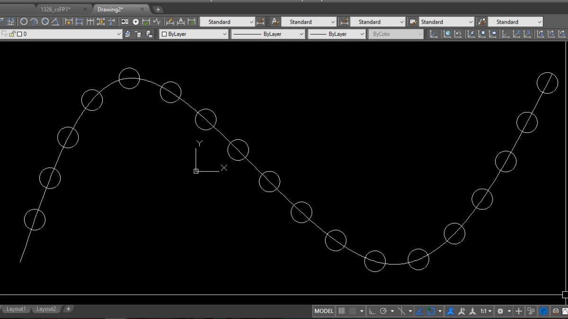Toggle Polar Tracking in status bar
Image resolution: width=568 pixels, height=319 pixels.
tap(383, 311)
